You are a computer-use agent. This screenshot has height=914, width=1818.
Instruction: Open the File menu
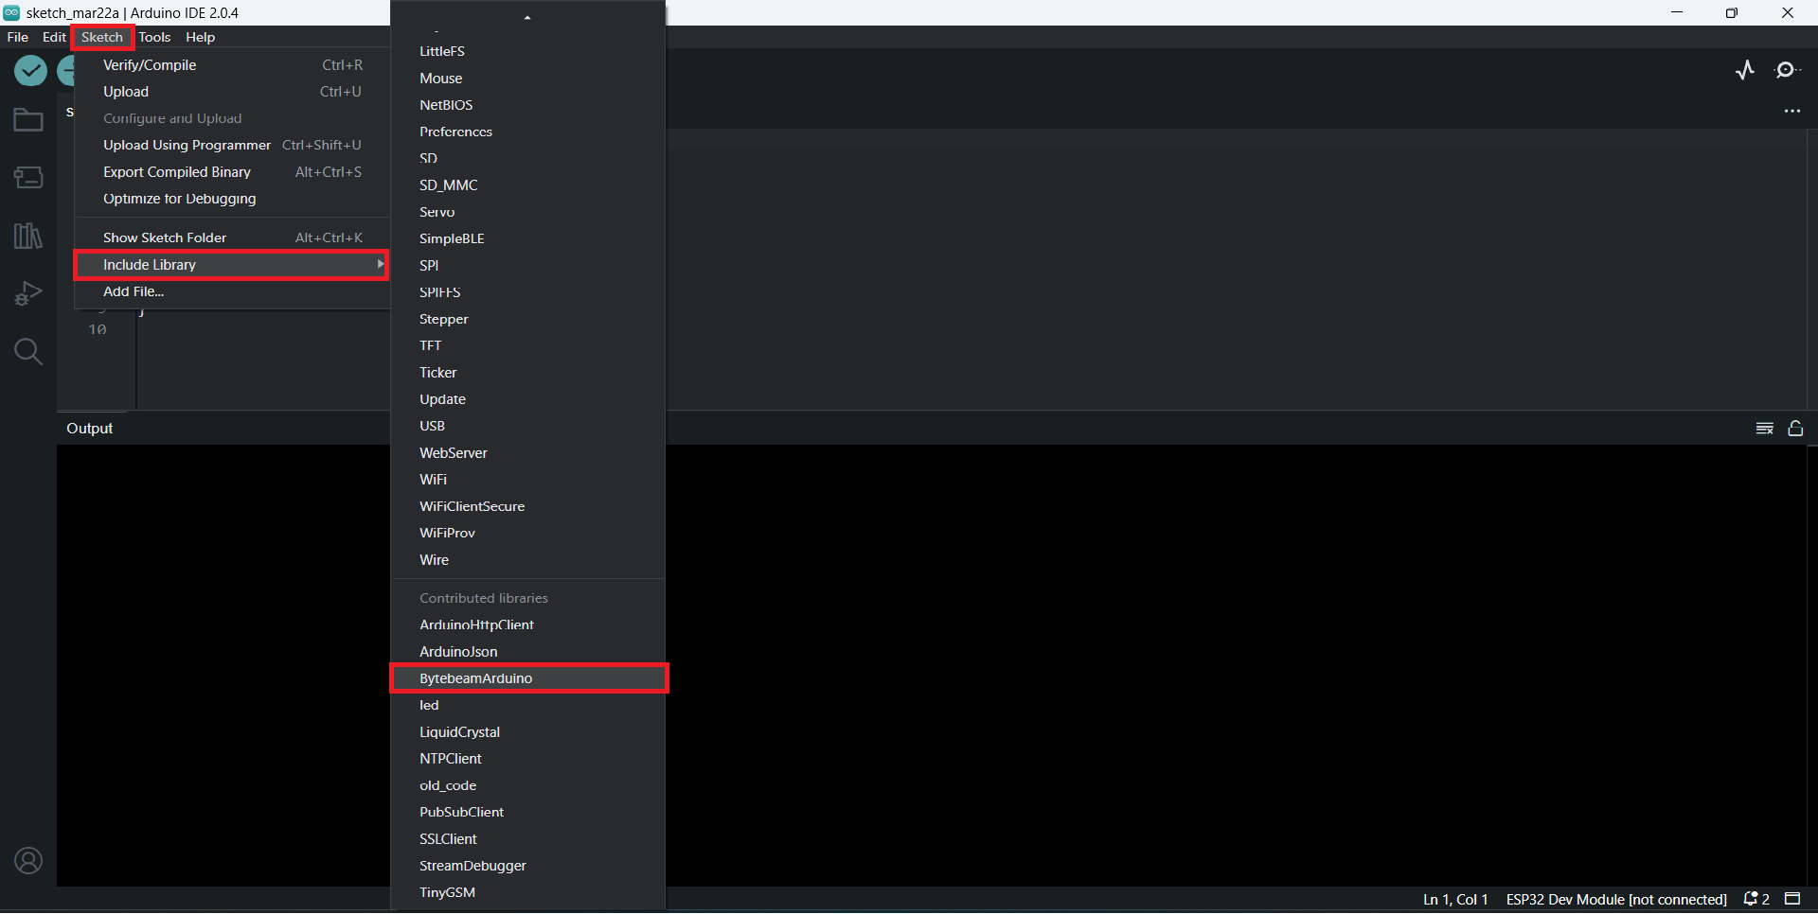click(x=18, y=37)
